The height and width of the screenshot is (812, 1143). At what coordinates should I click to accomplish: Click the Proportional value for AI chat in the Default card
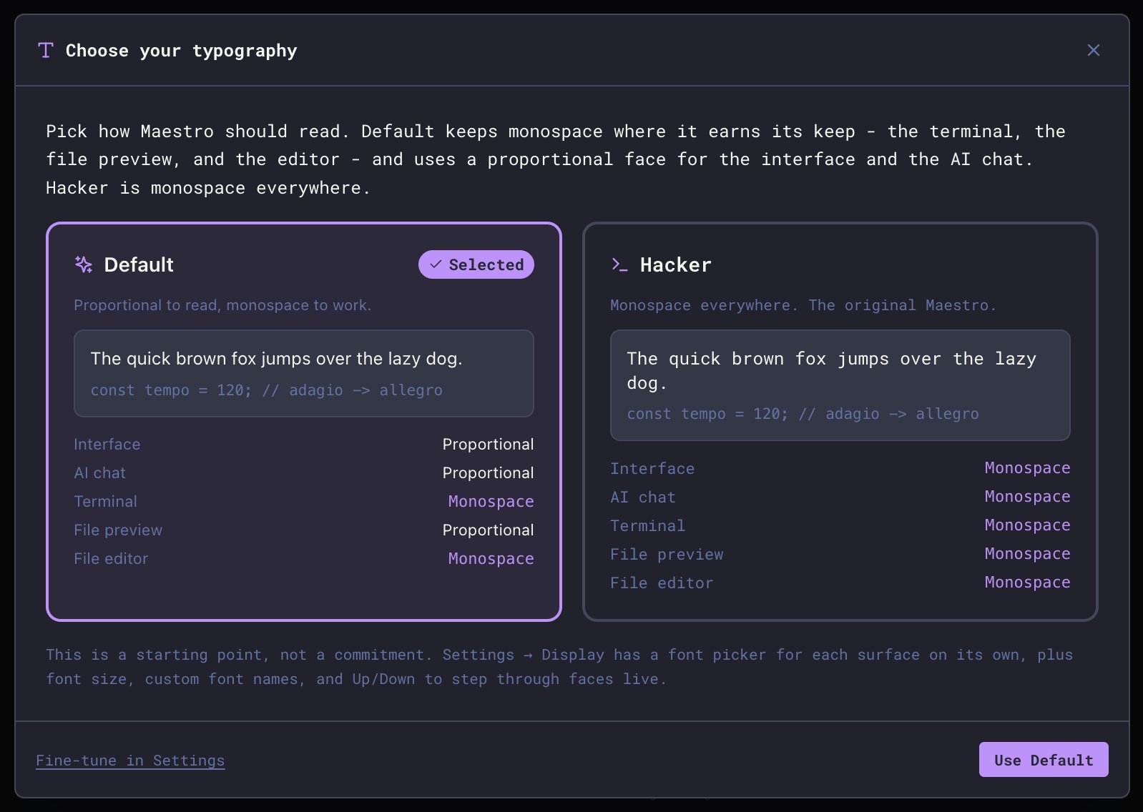tap(488, 473)
